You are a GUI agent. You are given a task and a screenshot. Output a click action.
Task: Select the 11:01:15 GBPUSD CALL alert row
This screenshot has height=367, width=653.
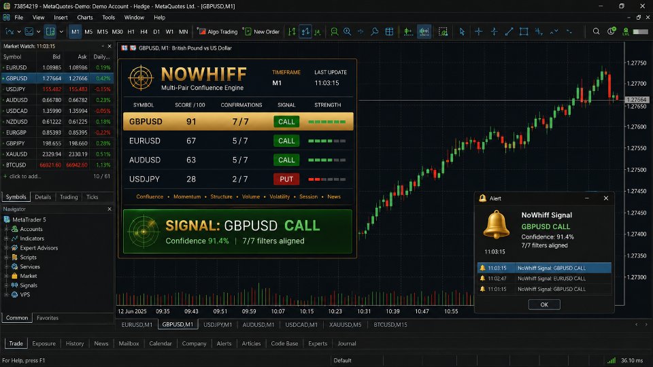point(544,289)
